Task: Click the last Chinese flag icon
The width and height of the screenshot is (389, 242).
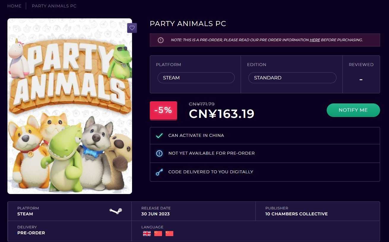Action: (169, 233)
